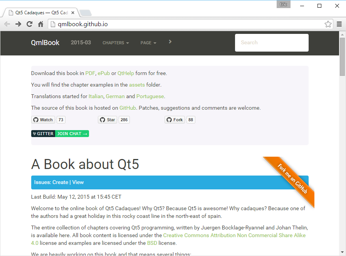View existing issues via View link
Image resolution: width=346 pixels, height=256 pixels.
[x=78, y=182]
